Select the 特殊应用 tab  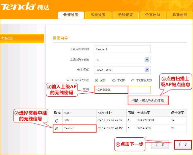tap(179, 15)
